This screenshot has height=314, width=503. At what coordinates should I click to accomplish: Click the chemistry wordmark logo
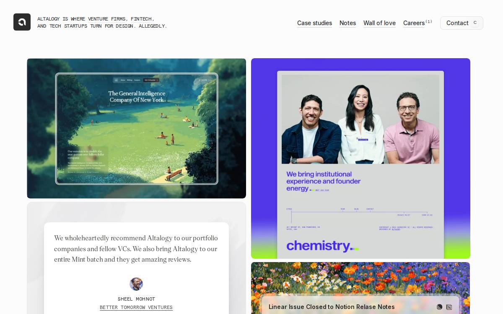click(x=322, y=246)
